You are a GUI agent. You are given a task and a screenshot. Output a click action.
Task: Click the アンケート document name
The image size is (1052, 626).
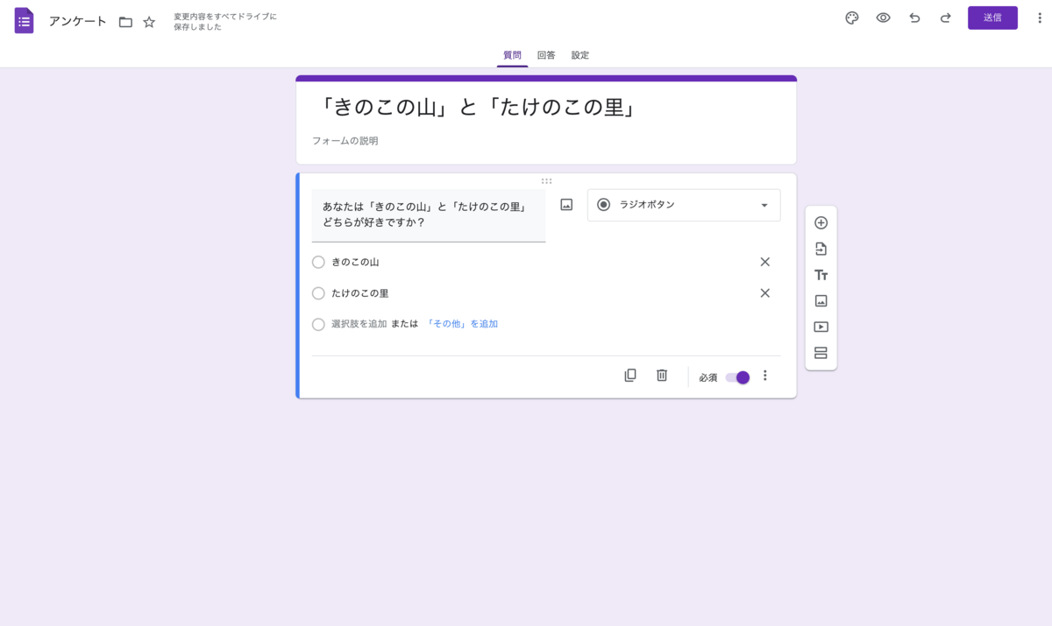pyautogui.click(x=77, y=22)
